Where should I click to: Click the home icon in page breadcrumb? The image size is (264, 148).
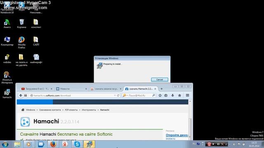pyautogui.click(x=23, y=110)
